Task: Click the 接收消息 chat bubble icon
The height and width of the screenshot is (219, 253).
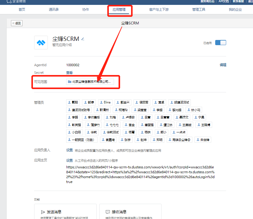Action: click(108, 212)
